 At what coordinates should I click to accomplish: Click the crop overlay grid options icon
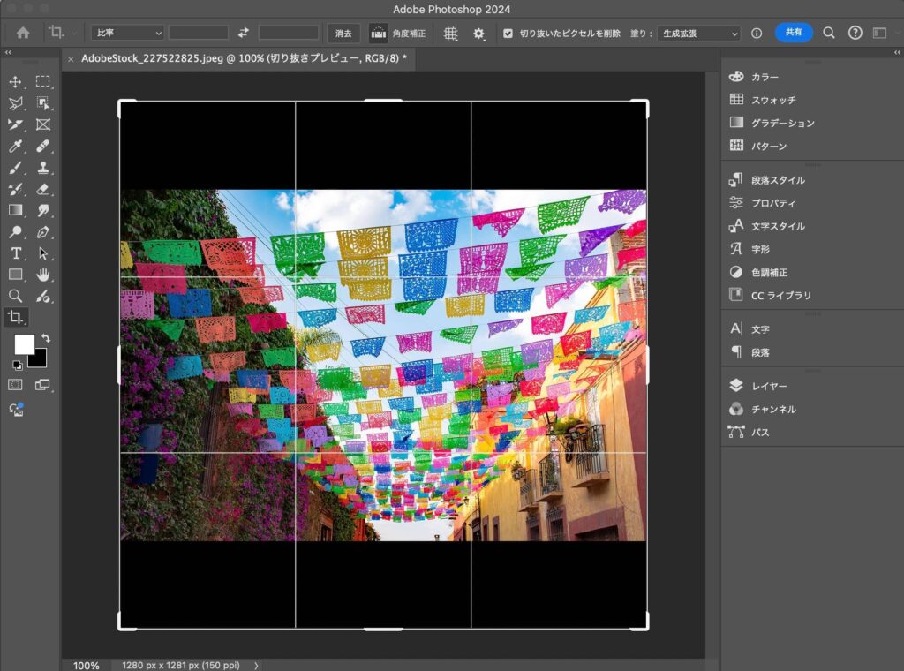tap(450, 33)
